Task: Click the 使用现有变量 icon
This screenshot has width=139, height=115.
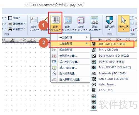Action: tap(54, 56)
